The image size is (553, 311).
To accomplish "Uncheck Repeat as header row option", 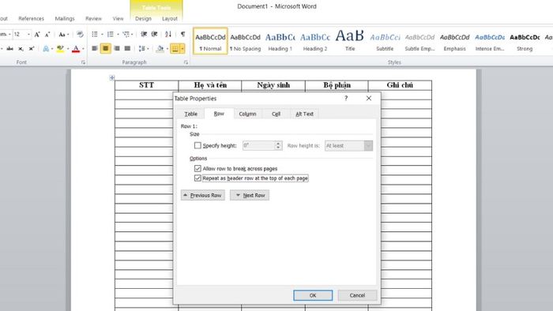I will tap(197, 178).
